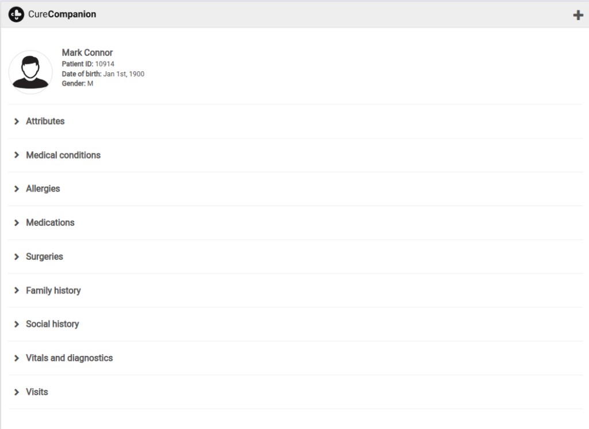This screenshot has width=589, height=429.
Task: Click the Mark Connor patient name
Action: pyautogui.click(x=87, y=53)
